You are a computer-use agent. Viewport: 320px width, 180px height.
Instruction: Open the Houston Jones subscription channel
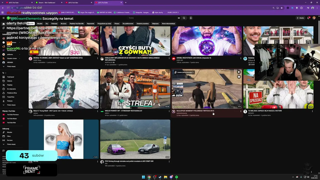pyautogui.click(x=12, y=58)
